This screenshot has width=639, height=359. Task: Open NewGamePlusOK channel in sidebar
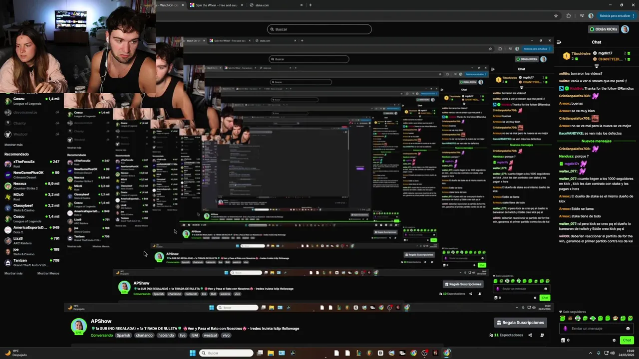click(x=31, y=175)
